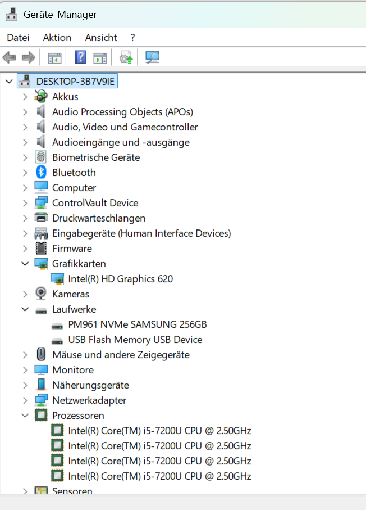Image resolution: width=366 pixels, height=510 pixels.
Task: Click the show/hide action pane toolbar icon
Action: coord(100,58)
